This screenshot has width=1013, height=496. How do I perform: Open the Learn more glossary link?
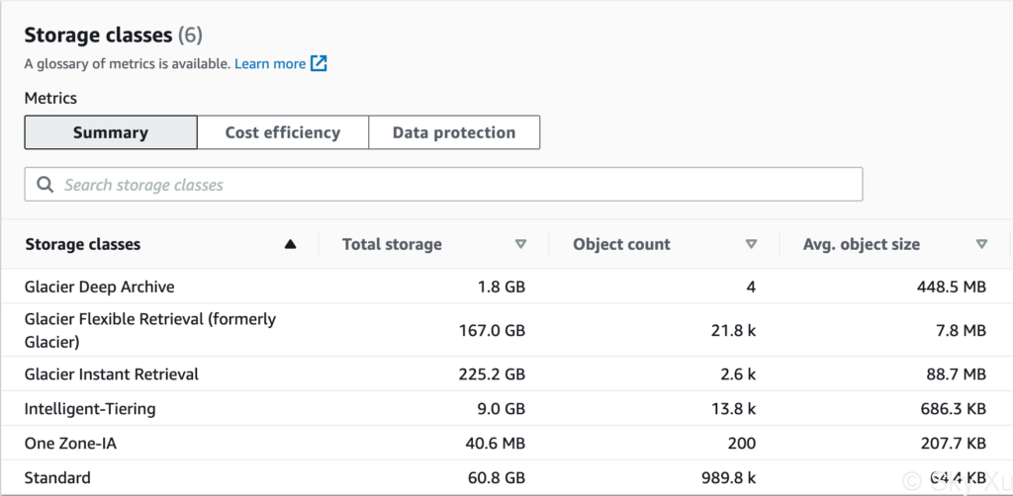pyautogui.click(x=270, y=64)
